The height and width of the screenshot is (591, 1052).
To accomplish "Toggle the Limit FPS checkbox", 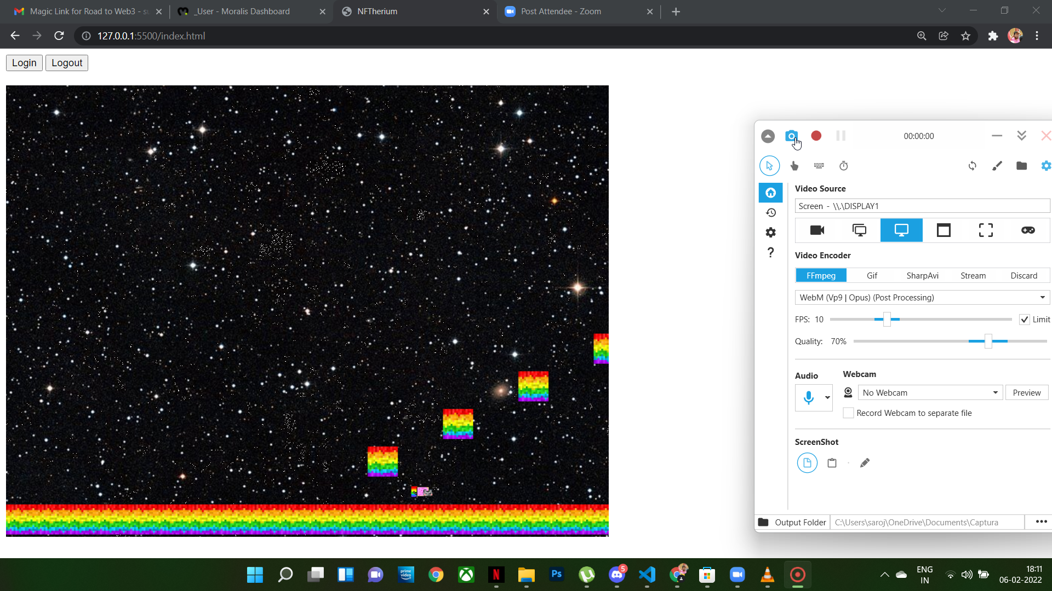I will [x=1025, y=319].
